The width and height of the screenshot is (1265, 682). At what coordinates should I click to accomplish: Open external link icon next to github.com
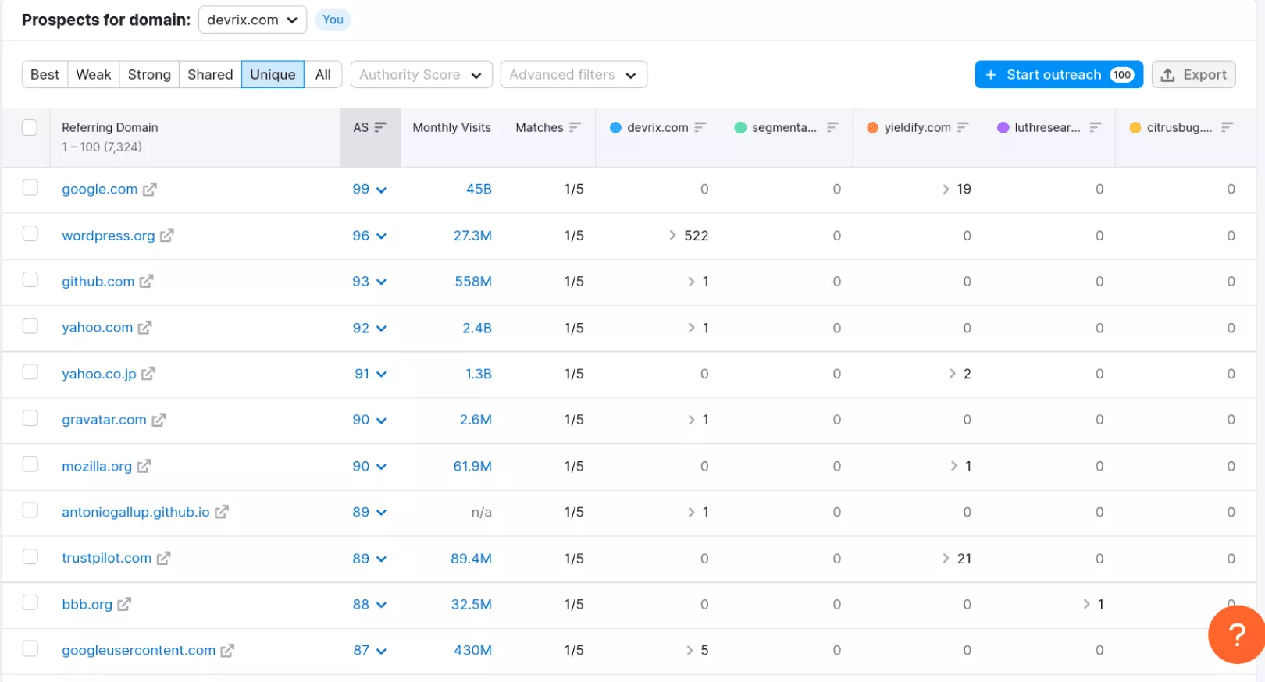point(147,281)
